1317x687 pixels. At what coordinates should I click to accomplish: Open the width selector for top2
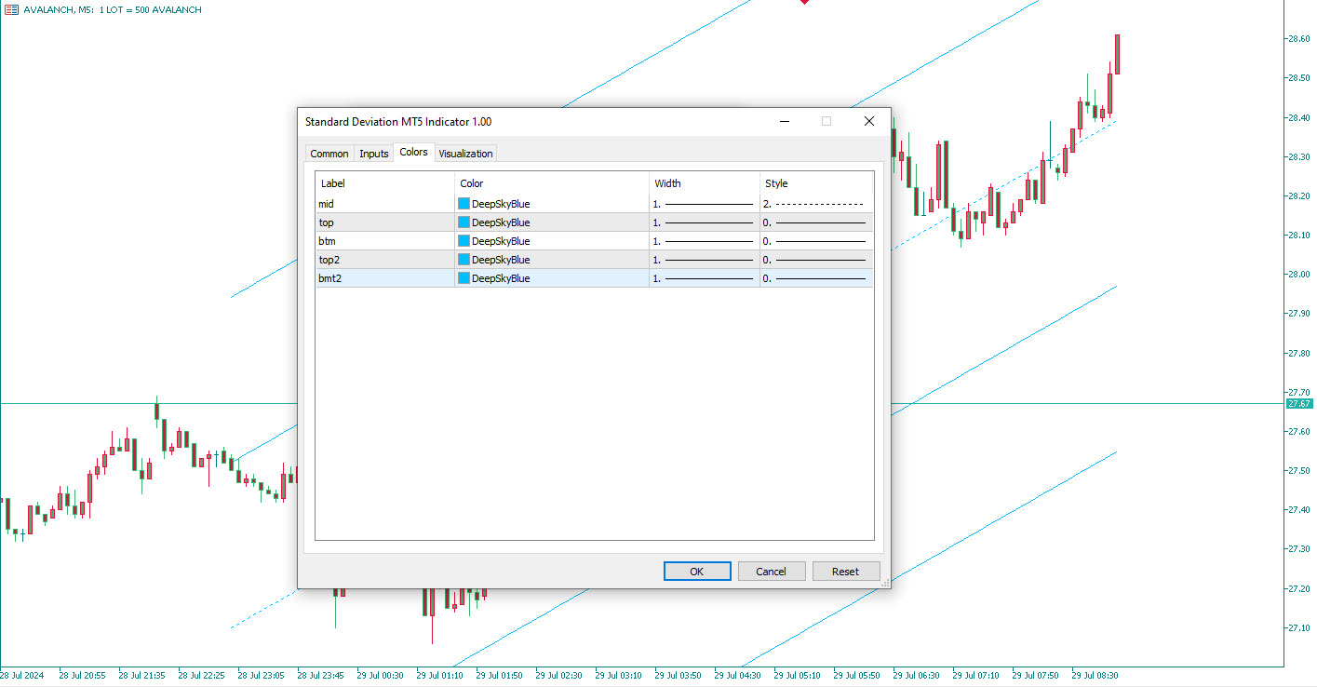tap(705, 260)
